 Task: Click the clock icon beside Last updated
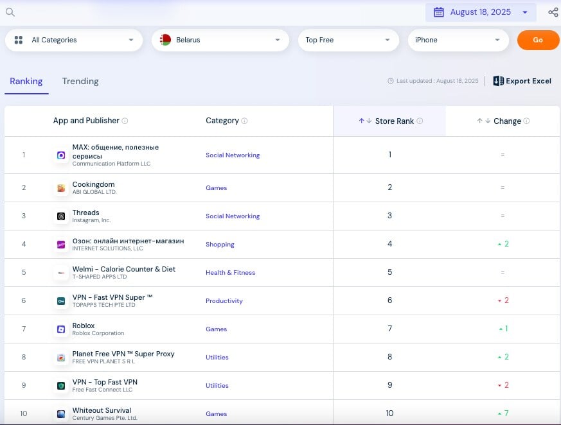(390, 81)
